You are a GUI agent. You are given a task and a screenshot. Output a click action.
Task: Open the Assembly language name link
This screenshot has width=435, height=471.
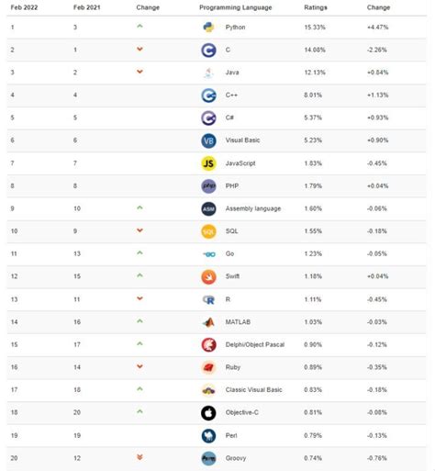click(x=253, y=208)
